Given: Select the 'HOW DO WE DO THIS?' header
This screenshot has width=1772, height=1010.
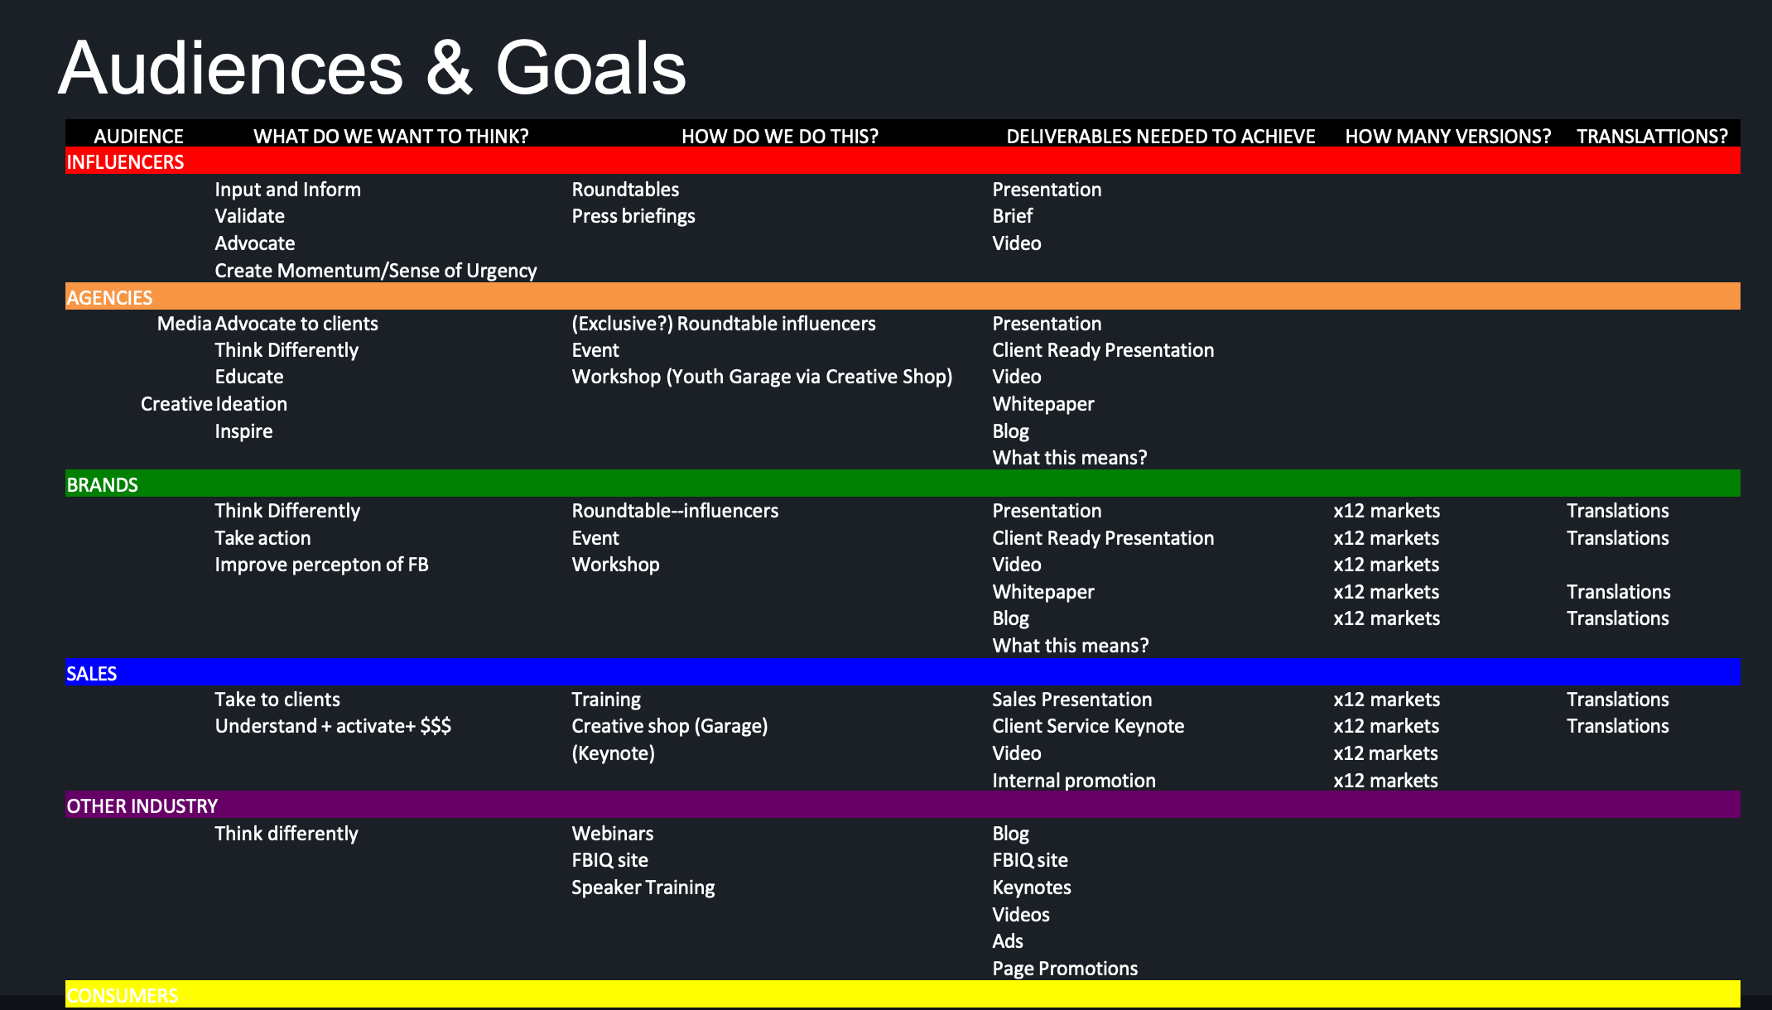Looking at the screenshot, I should pyautogui.click(x=779, y=136).
